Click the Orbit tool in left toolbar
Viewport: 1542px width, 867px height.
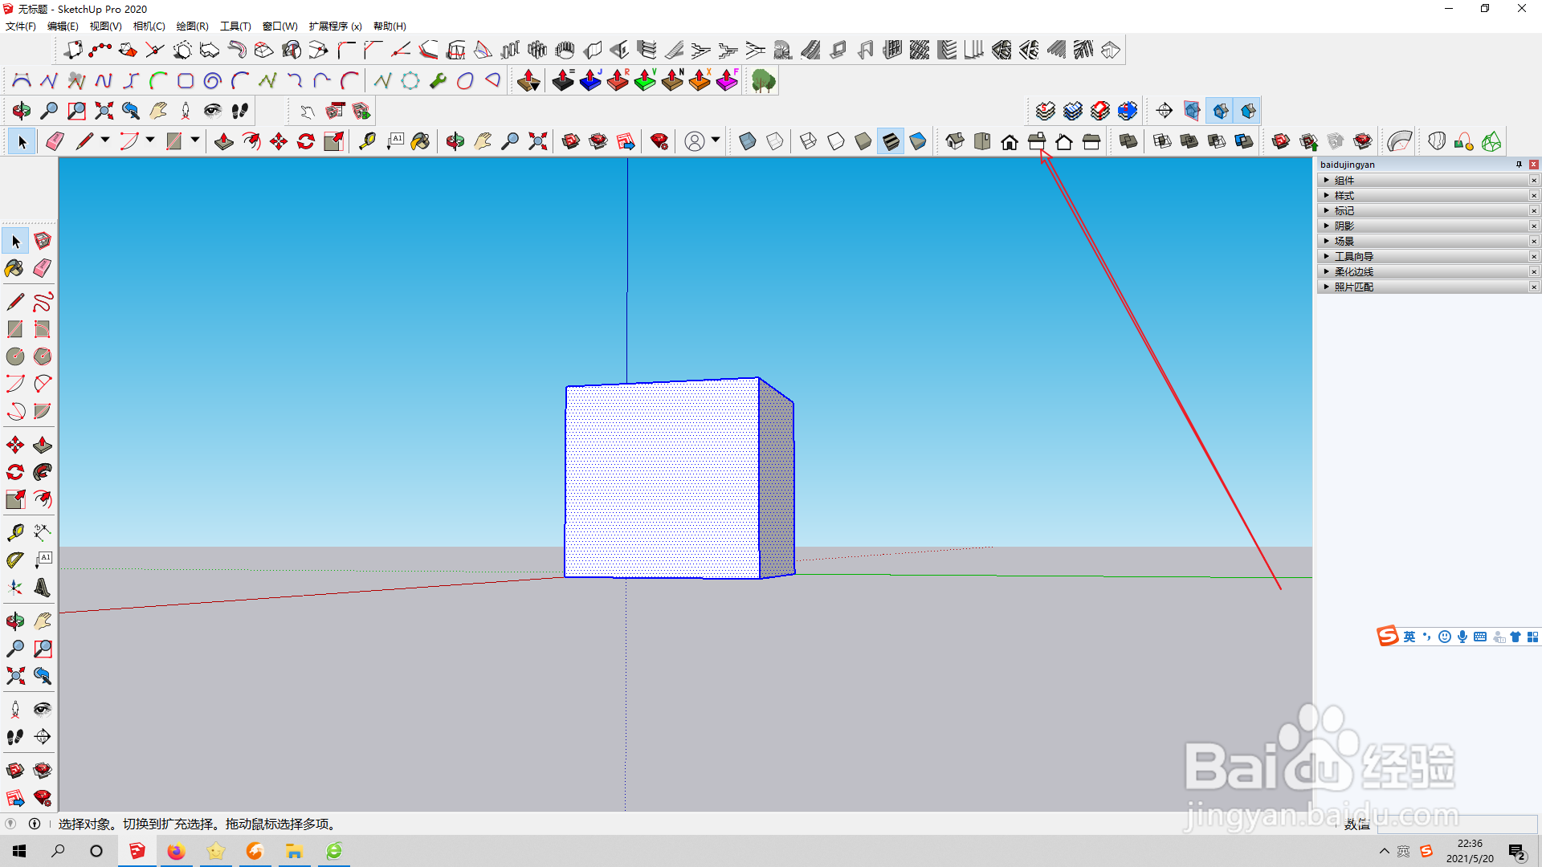14,621
